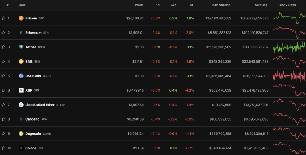Open Bitcoin's last 7 days sparkline chart
Screen dimensions: 306x155
click(x=289, y=18)
